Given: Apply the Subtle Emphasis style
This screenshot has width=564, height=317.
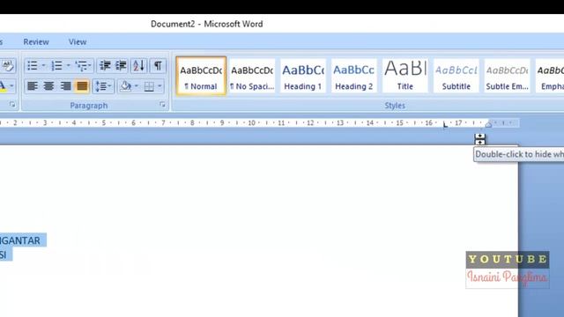Looking at the screenshot, I should click(508, 76).
